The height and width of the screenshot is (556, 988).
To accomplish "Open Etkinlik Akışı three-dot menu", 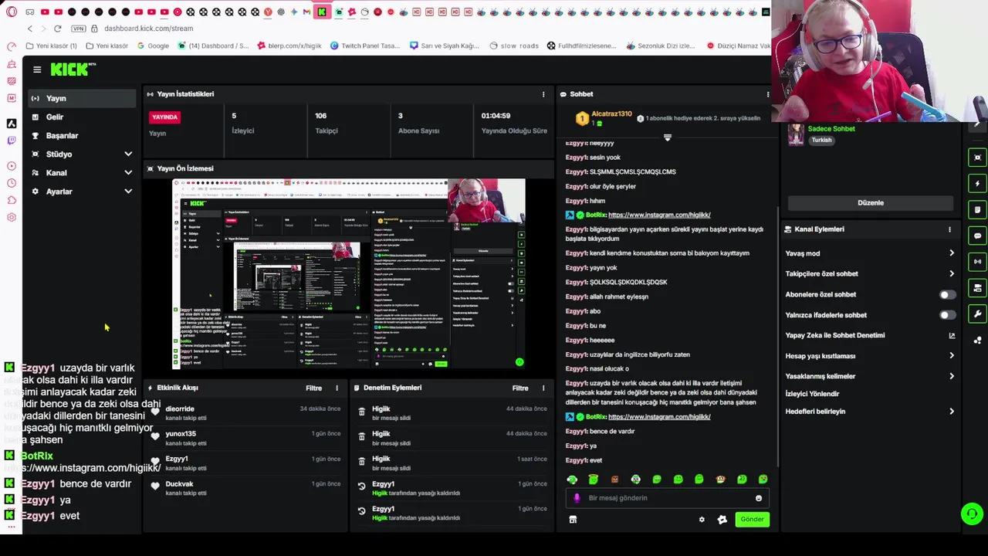I will pyautogui.click(x=337, y=388).
